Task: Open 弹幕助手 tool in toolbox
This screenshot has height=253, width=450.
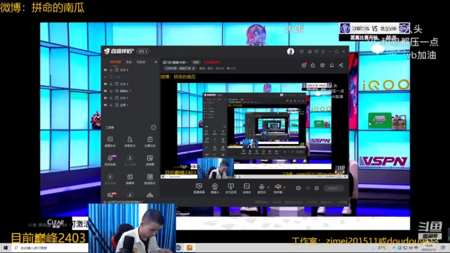Action: point(110,142)
